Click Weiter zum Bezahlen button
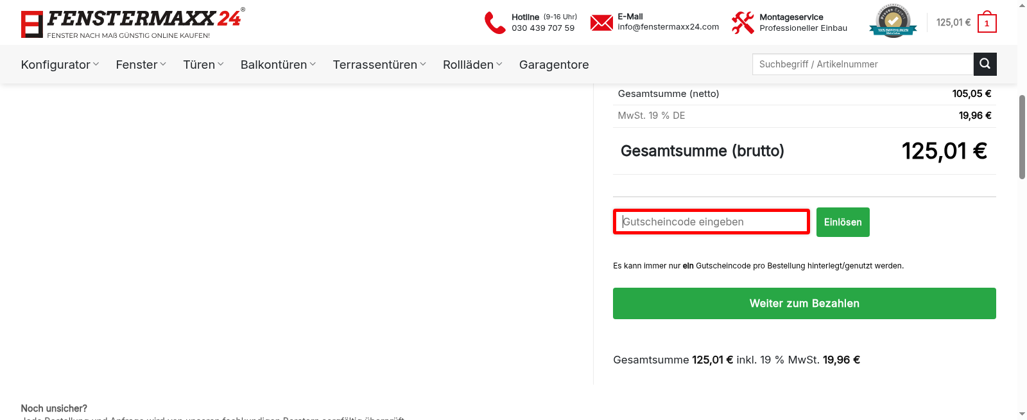Image resolution: width=1027 pixels, height=420 pixels. tap(804, 303)
